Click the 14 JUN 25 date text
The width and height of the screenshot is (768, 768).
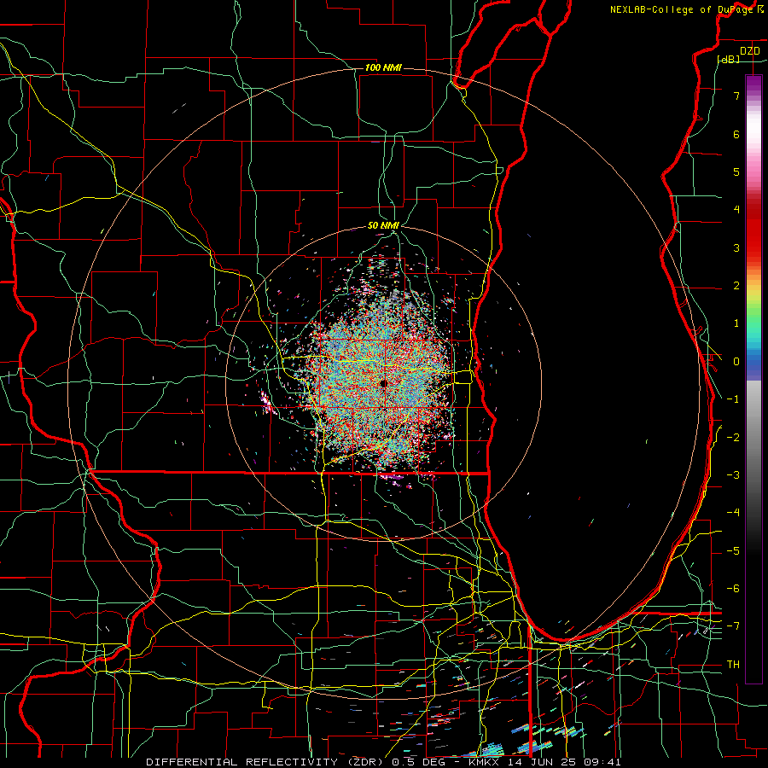[x=541, y=762]
